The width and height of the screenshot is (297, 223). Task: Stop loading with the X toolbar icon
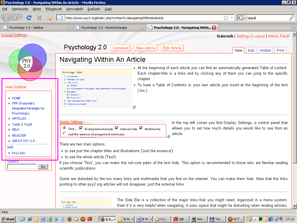[x=39, y=18]
